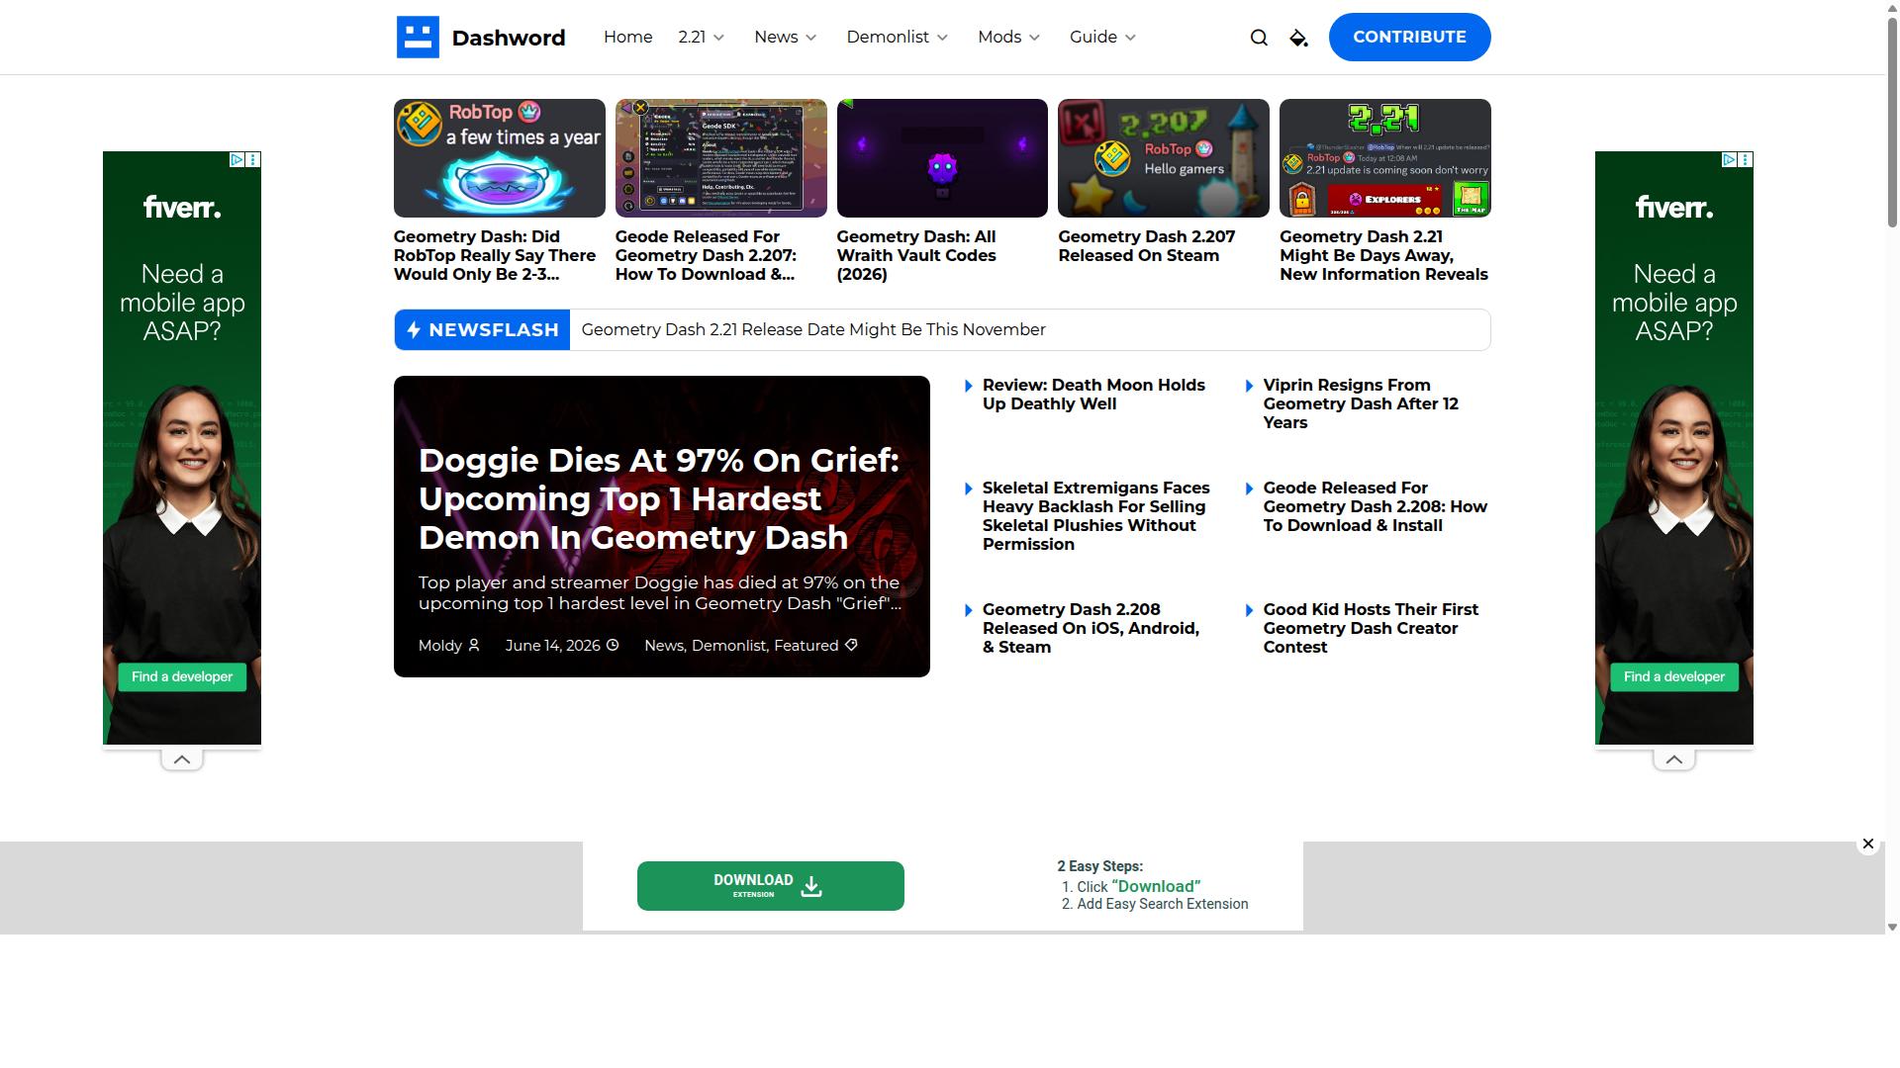This screenshot has height=1068, width=1900.
Task: Open 'Geode Released For Geometry Dash 2.208' article
Action: click(1375, 506)
